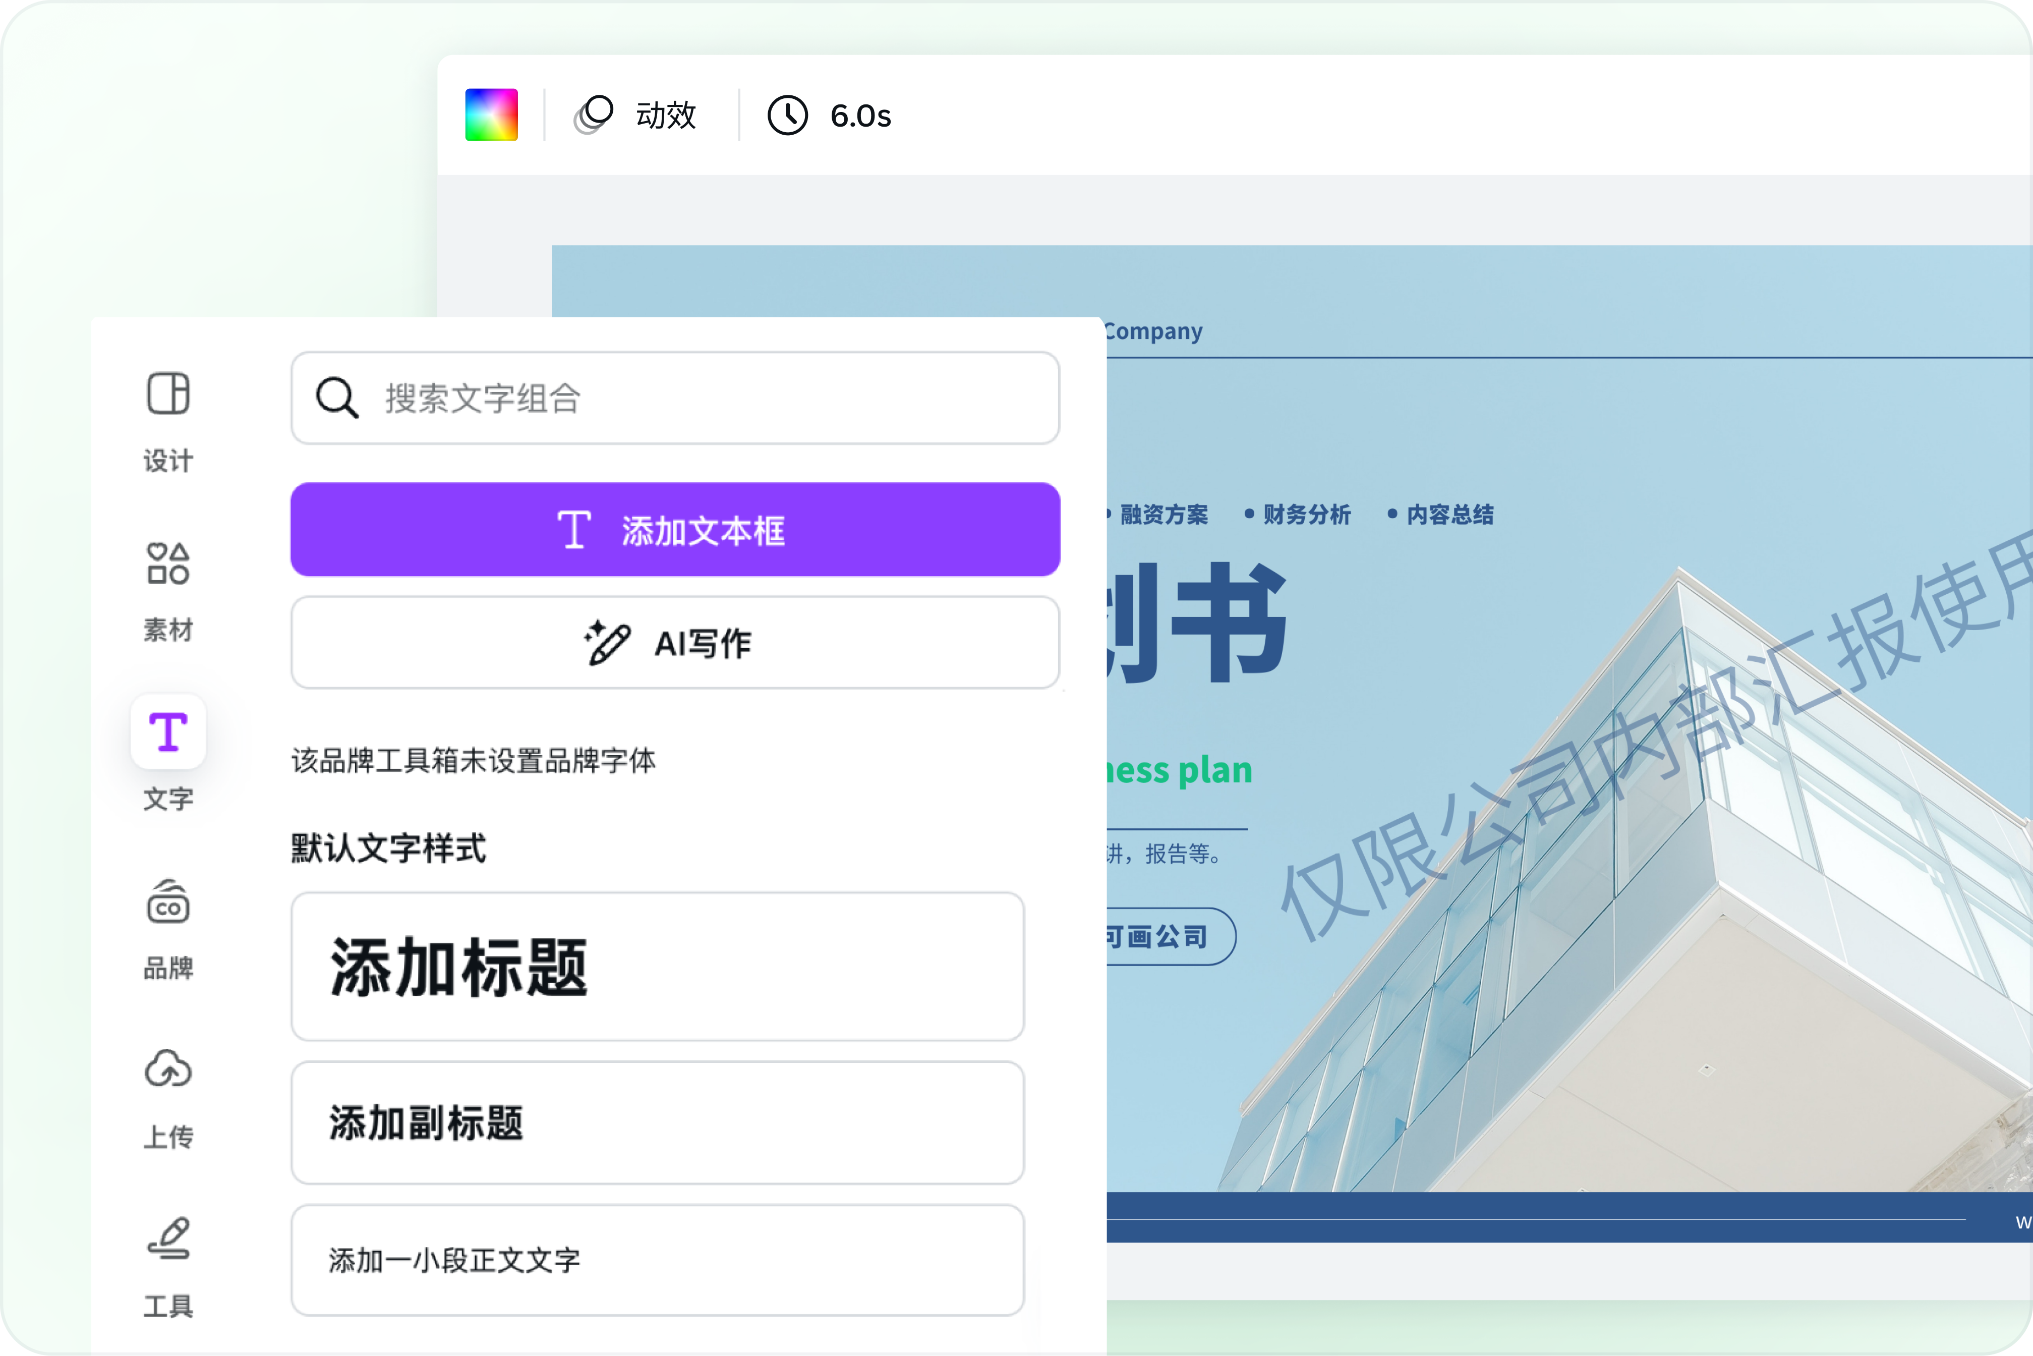2033x1356 pixels.
Task: Click the 仅限公司内部汇报使用 diagonal text on canvas
Action: [x=1655, y=735]
